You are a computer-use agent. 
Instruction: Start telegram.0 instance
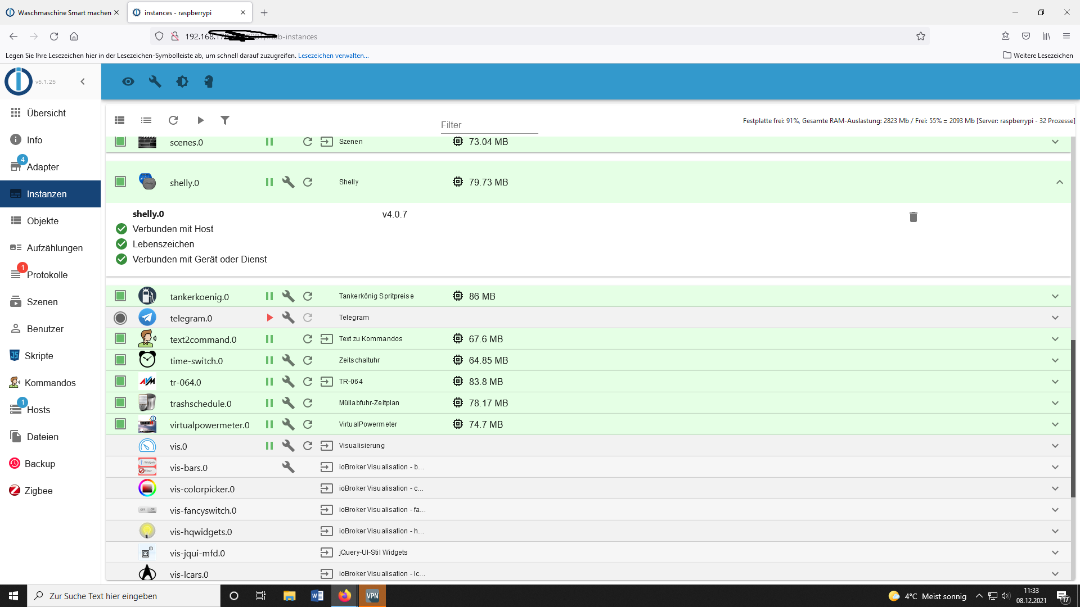coord(269,318)
